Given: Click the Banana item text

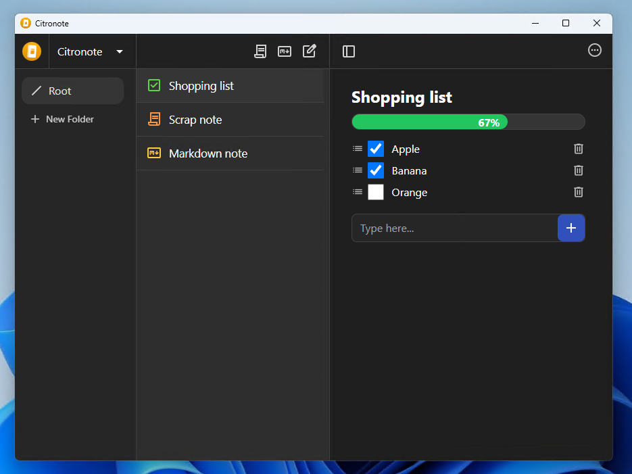Looking at the screenshot, I should [x=409, y=171].
